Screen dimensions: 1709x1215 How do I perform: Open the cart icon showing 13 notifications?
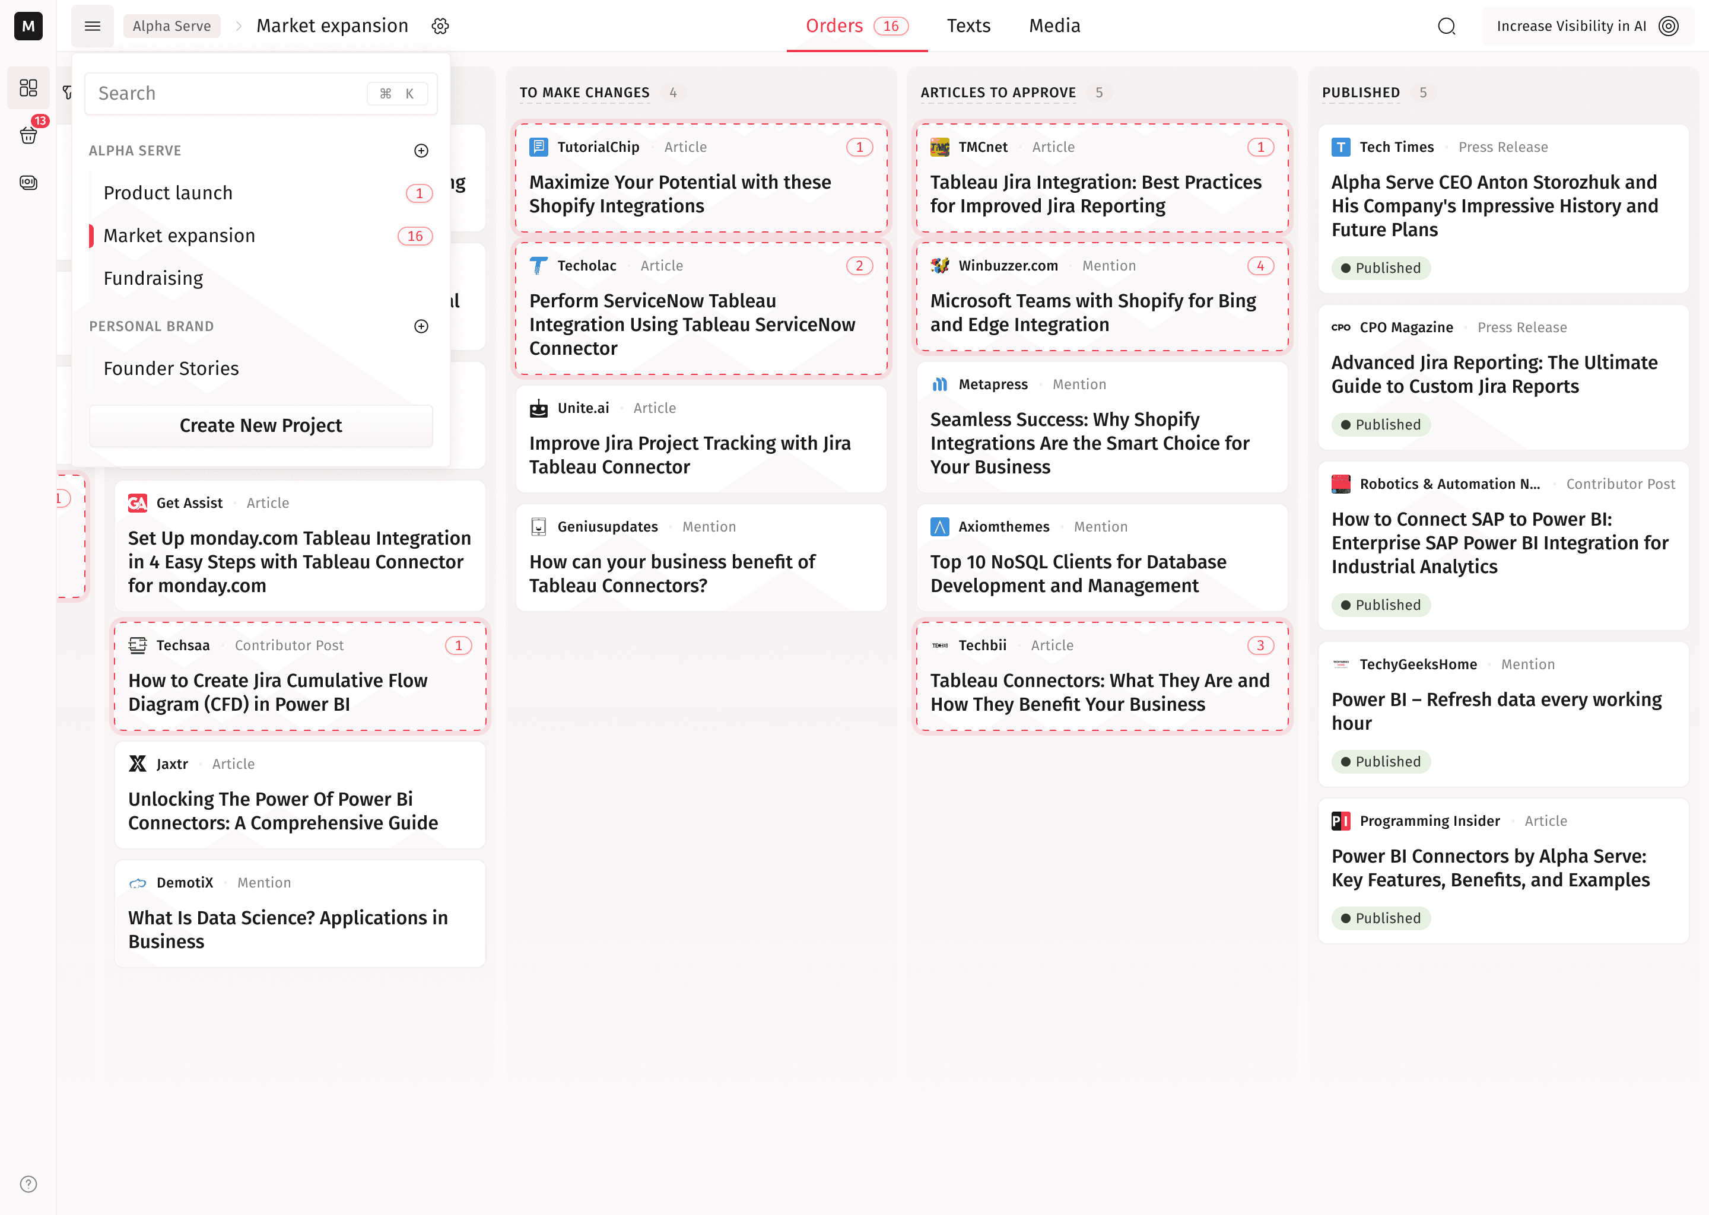(28, 135)
